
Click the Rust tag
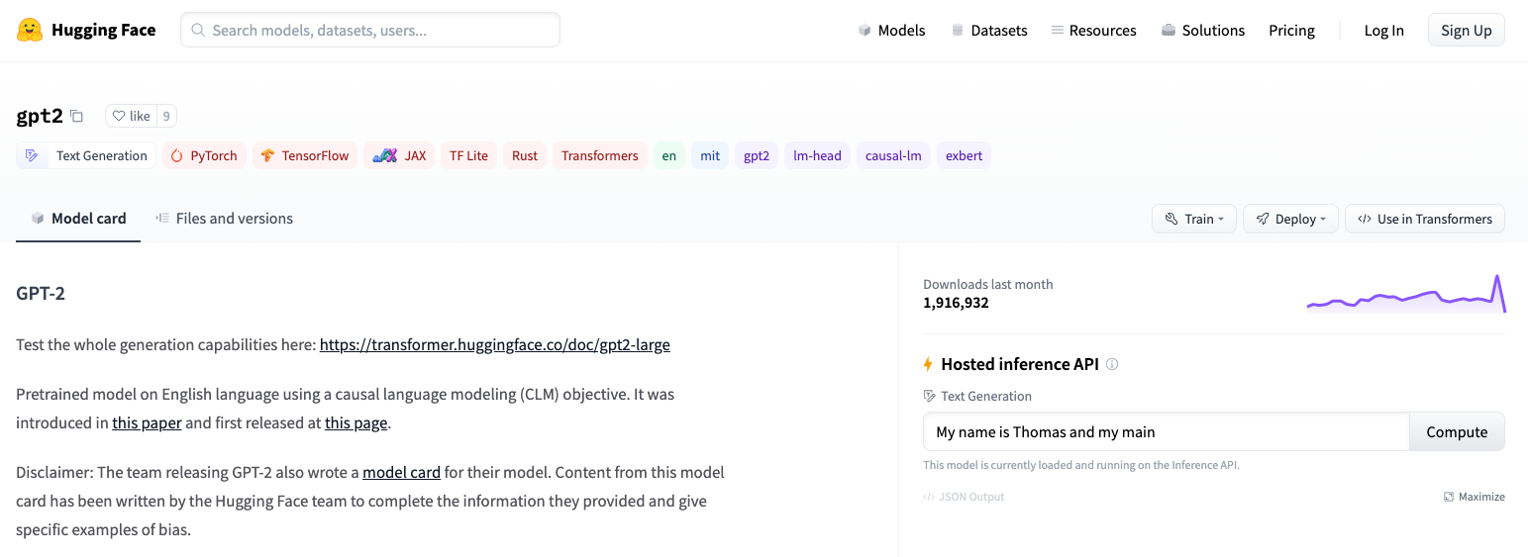(x=525, y=155)
